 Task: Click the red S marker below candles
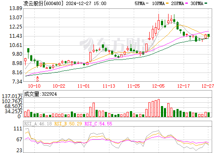(37, 79)
